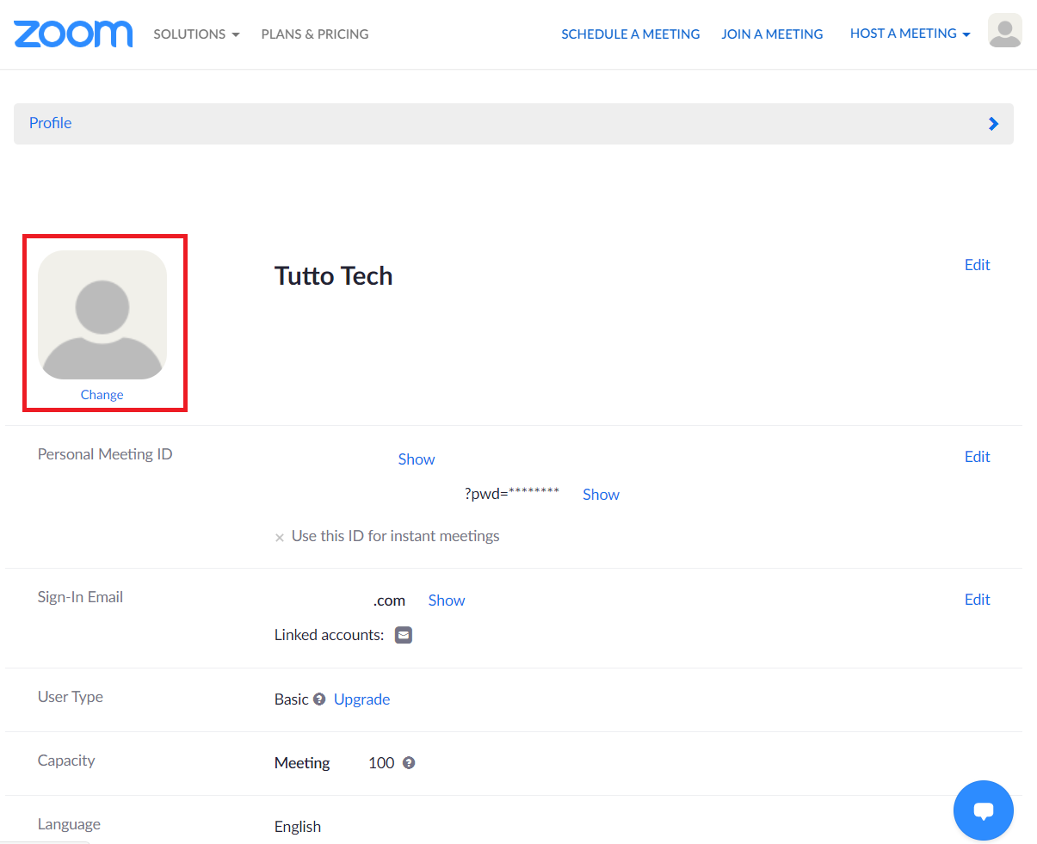
Task: Click the linked accounts email icon
Action: pos(404,635)
